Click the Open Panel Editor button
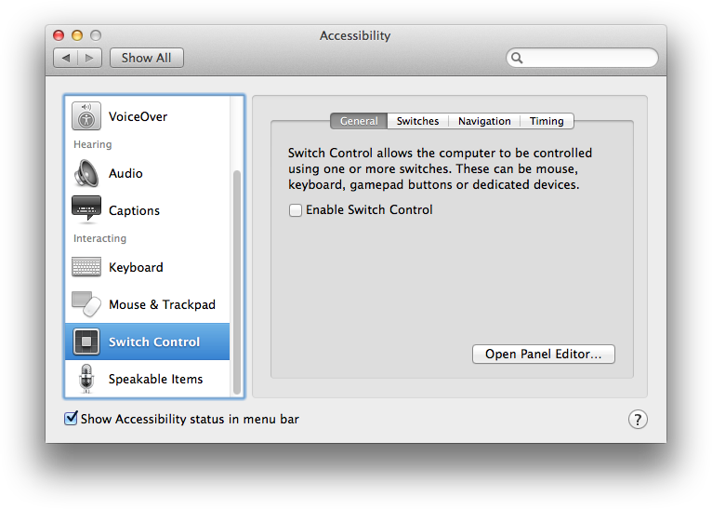 point(544,355)
